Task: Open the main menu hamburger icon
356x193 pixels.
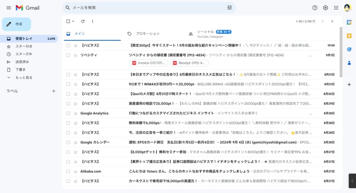Action: point(9,8)
